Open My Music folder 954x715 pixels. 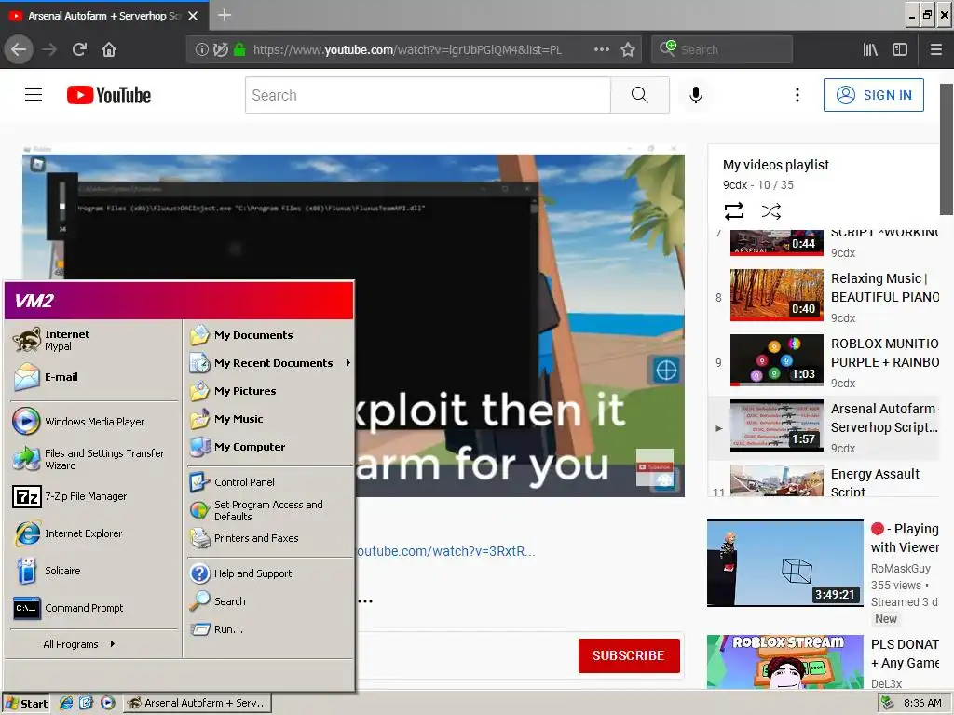click(226, 419)
